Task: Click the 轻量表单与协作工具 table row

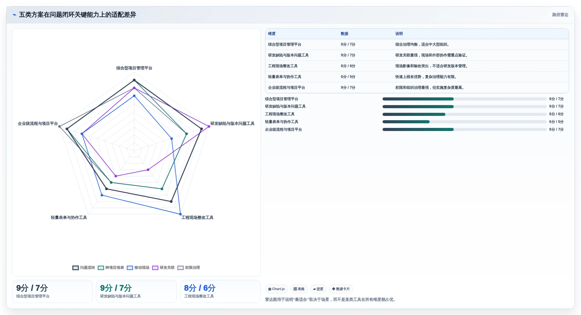Action: (x=417, y=77)
